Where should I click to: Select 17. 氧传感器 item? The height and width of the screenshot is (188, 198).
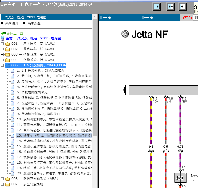pos(55,157)
